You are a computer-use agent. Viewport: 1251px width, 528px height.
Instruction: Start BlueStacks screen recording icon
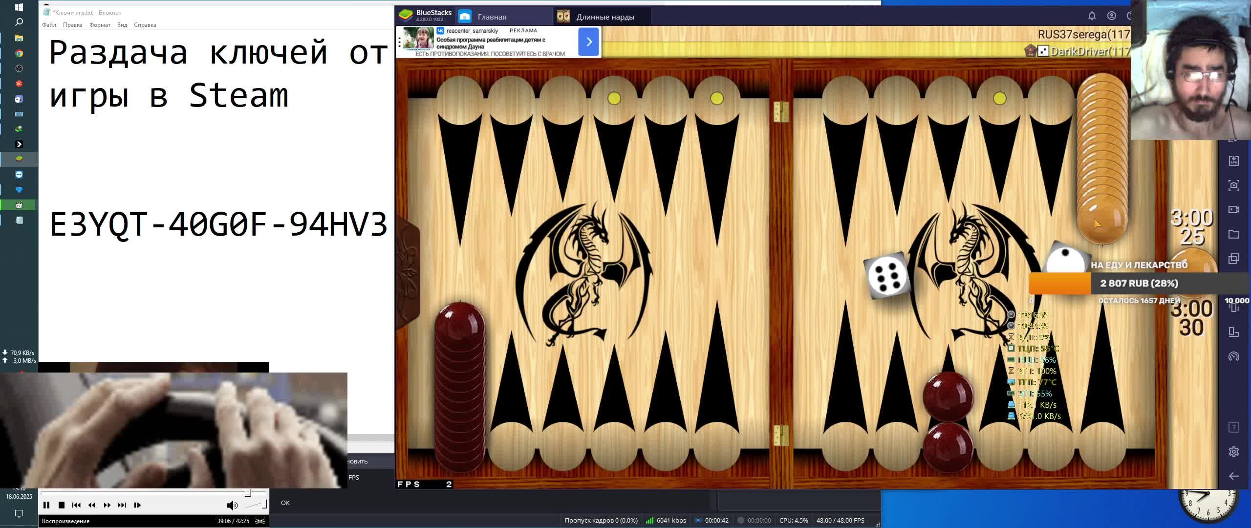point(1233,210)
